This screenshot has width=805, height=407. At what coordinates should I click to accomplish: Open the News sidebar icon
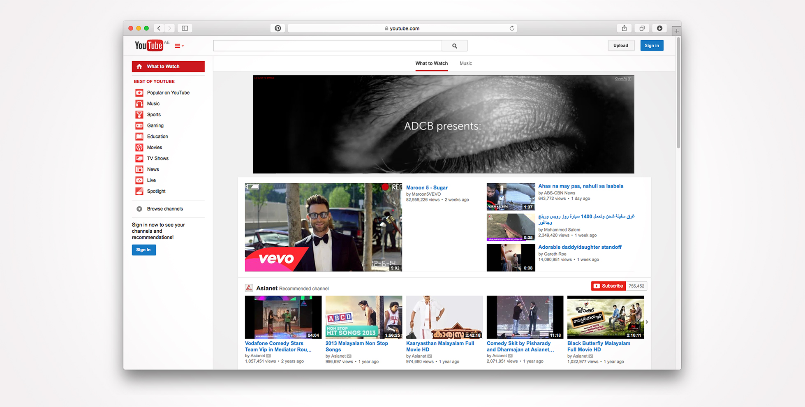click(139, 169)
